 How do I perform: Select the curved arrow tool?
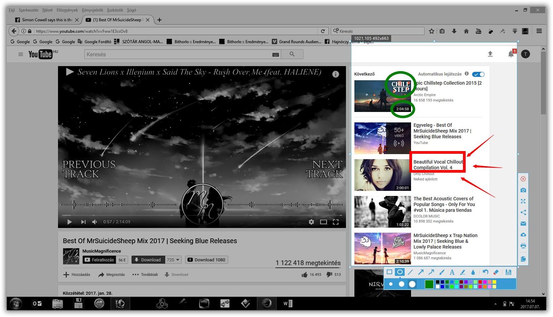(431, 272)
